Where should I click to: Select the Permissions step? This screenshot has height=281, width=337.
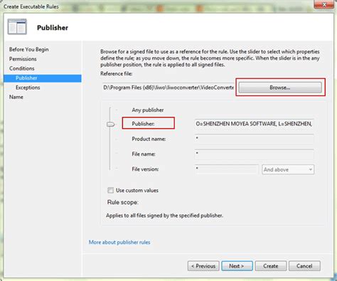click(23, 59)
